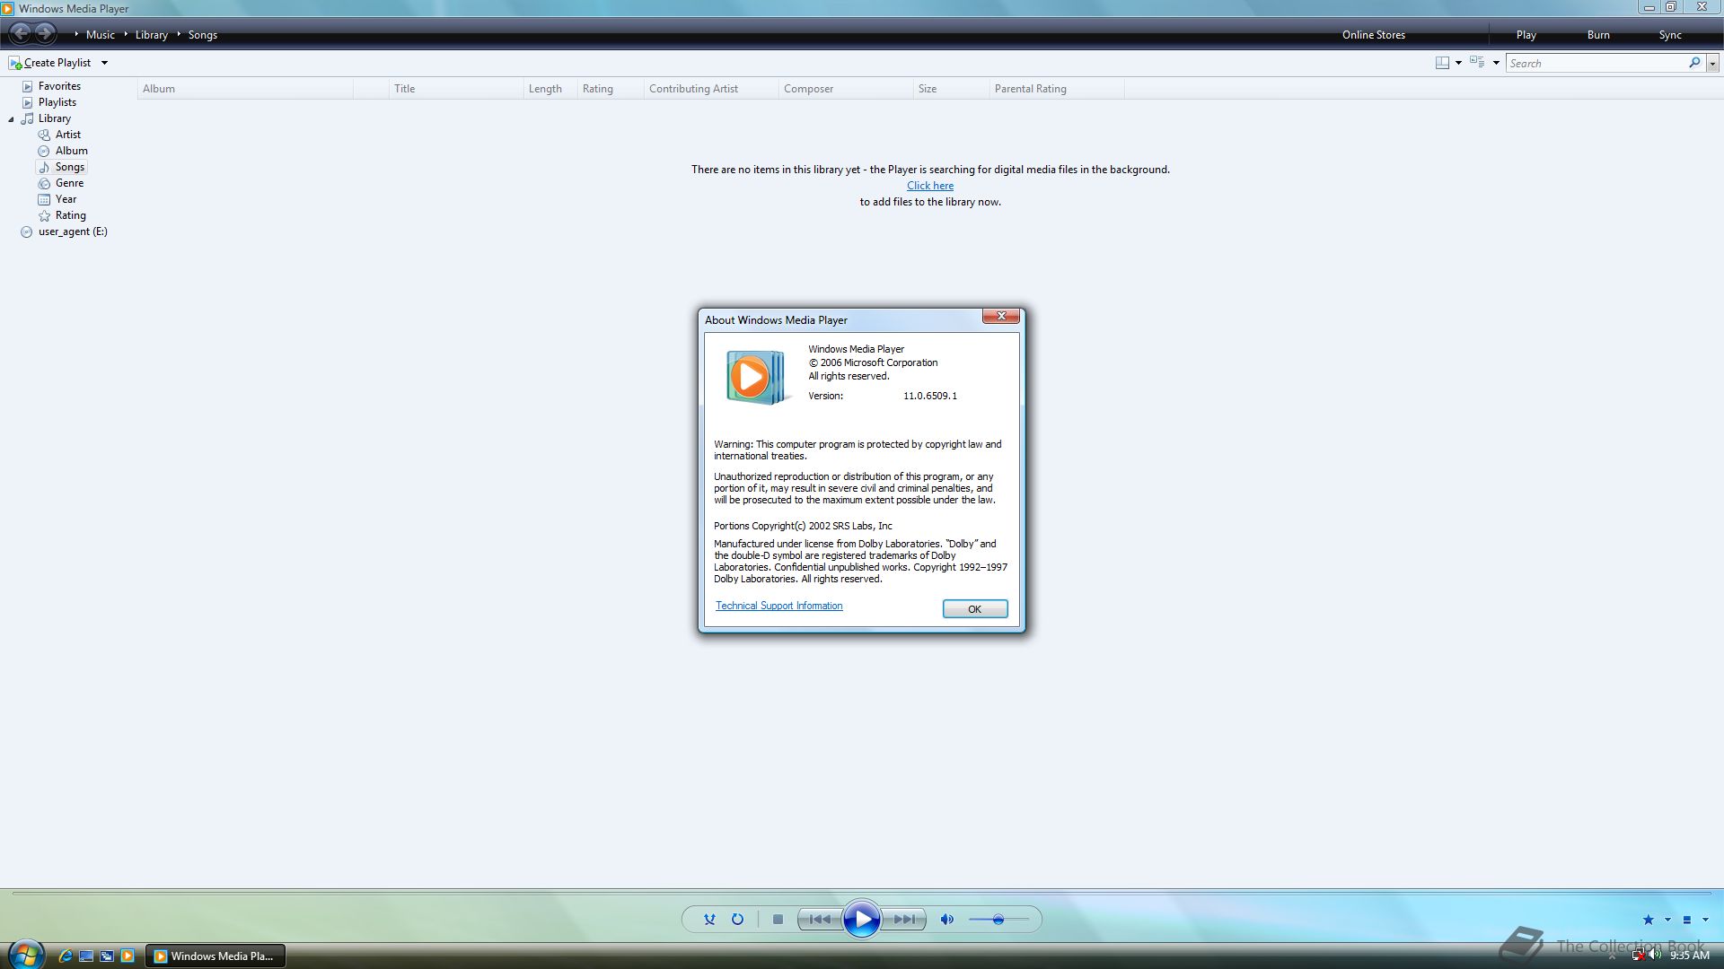Open the Online Stores tab

tap(1373, 35)
